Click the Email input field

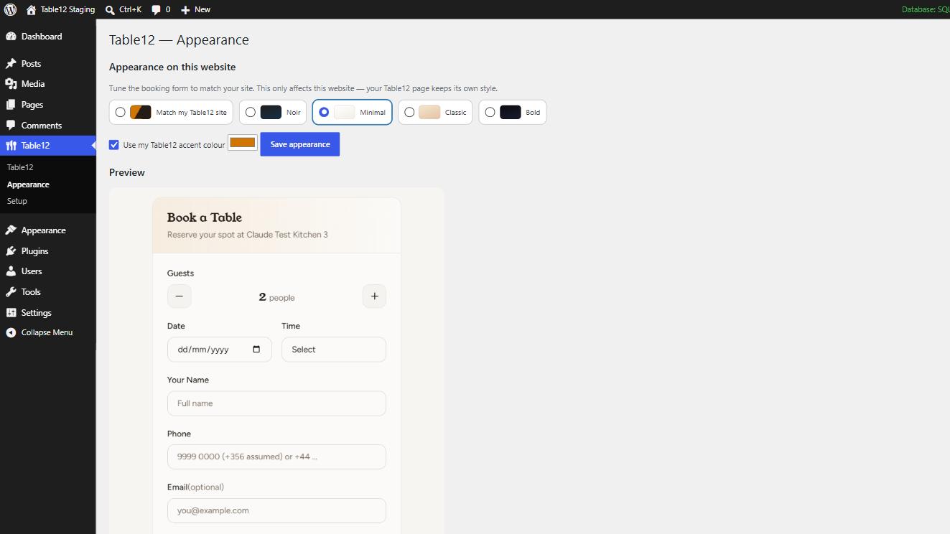tap(276, 510)
